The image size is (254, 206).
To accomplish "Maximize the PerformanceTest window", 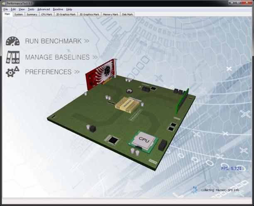I will click(238, 2).
